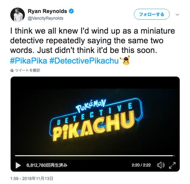Click the 6,812,780回再生済み view count
Viewport: 190px width, 184px height.
[x=47, y=165]
